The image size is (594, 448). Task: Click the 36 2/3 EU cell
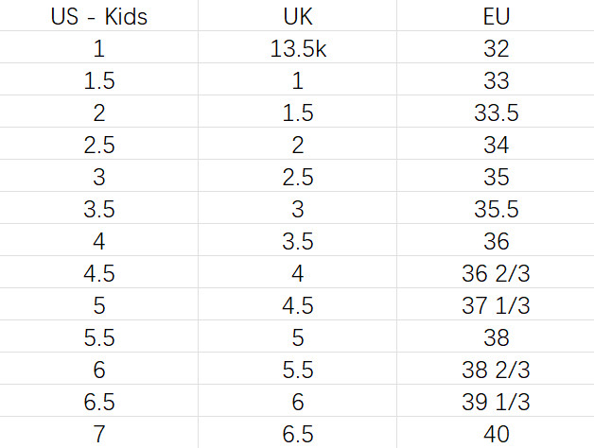(495, 273)
